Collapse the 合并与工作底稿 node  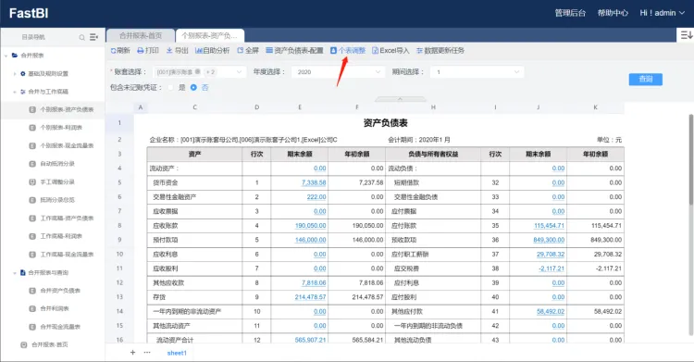(x=15, y=92)
